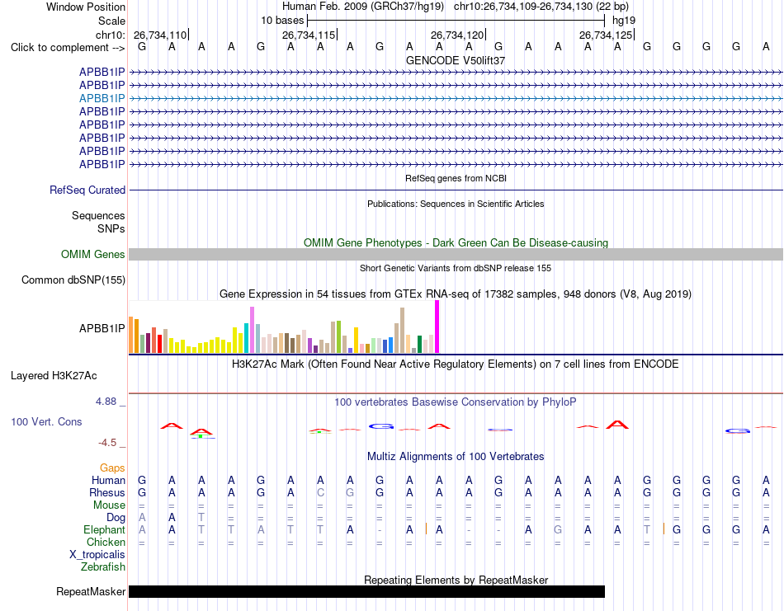
Task: Open the OMIM Genes track label
Action: pyautogui.click(x=93, y=254)
